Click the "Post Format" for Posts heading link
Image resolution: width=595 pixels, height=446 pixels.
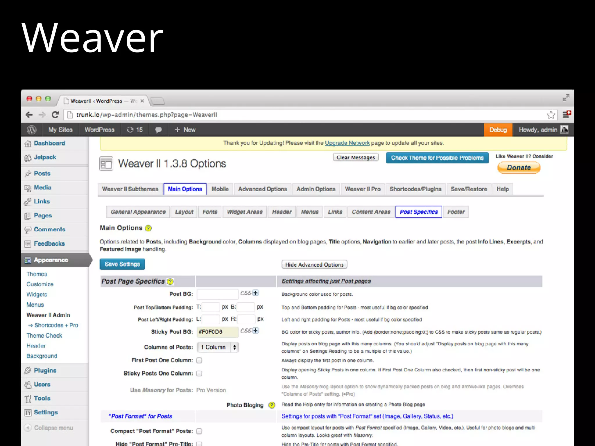tap(140, 416)
